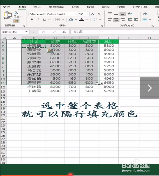Click the font color A icon
This screenshot has height=176, width=159.
pos(82,20)
